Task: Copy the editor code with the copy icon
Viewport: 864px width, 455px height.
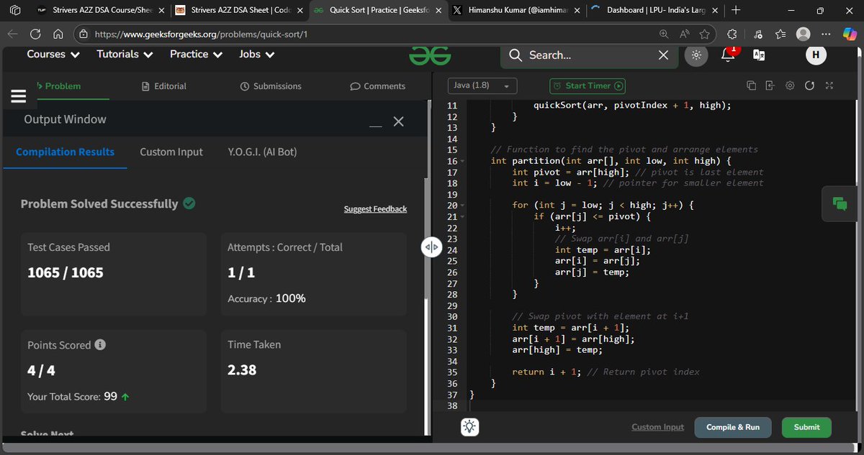Action: point(751,86)
